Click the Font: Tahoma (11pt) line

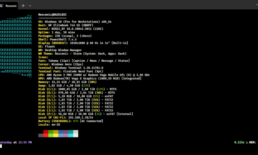(x=84, y=61)
